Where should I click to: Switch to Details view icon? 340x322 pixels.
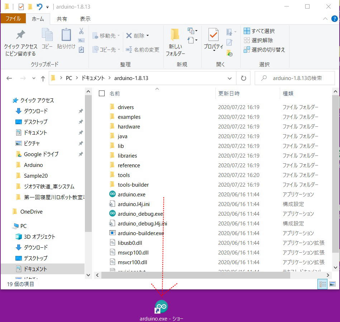click(x=323, y=284)
